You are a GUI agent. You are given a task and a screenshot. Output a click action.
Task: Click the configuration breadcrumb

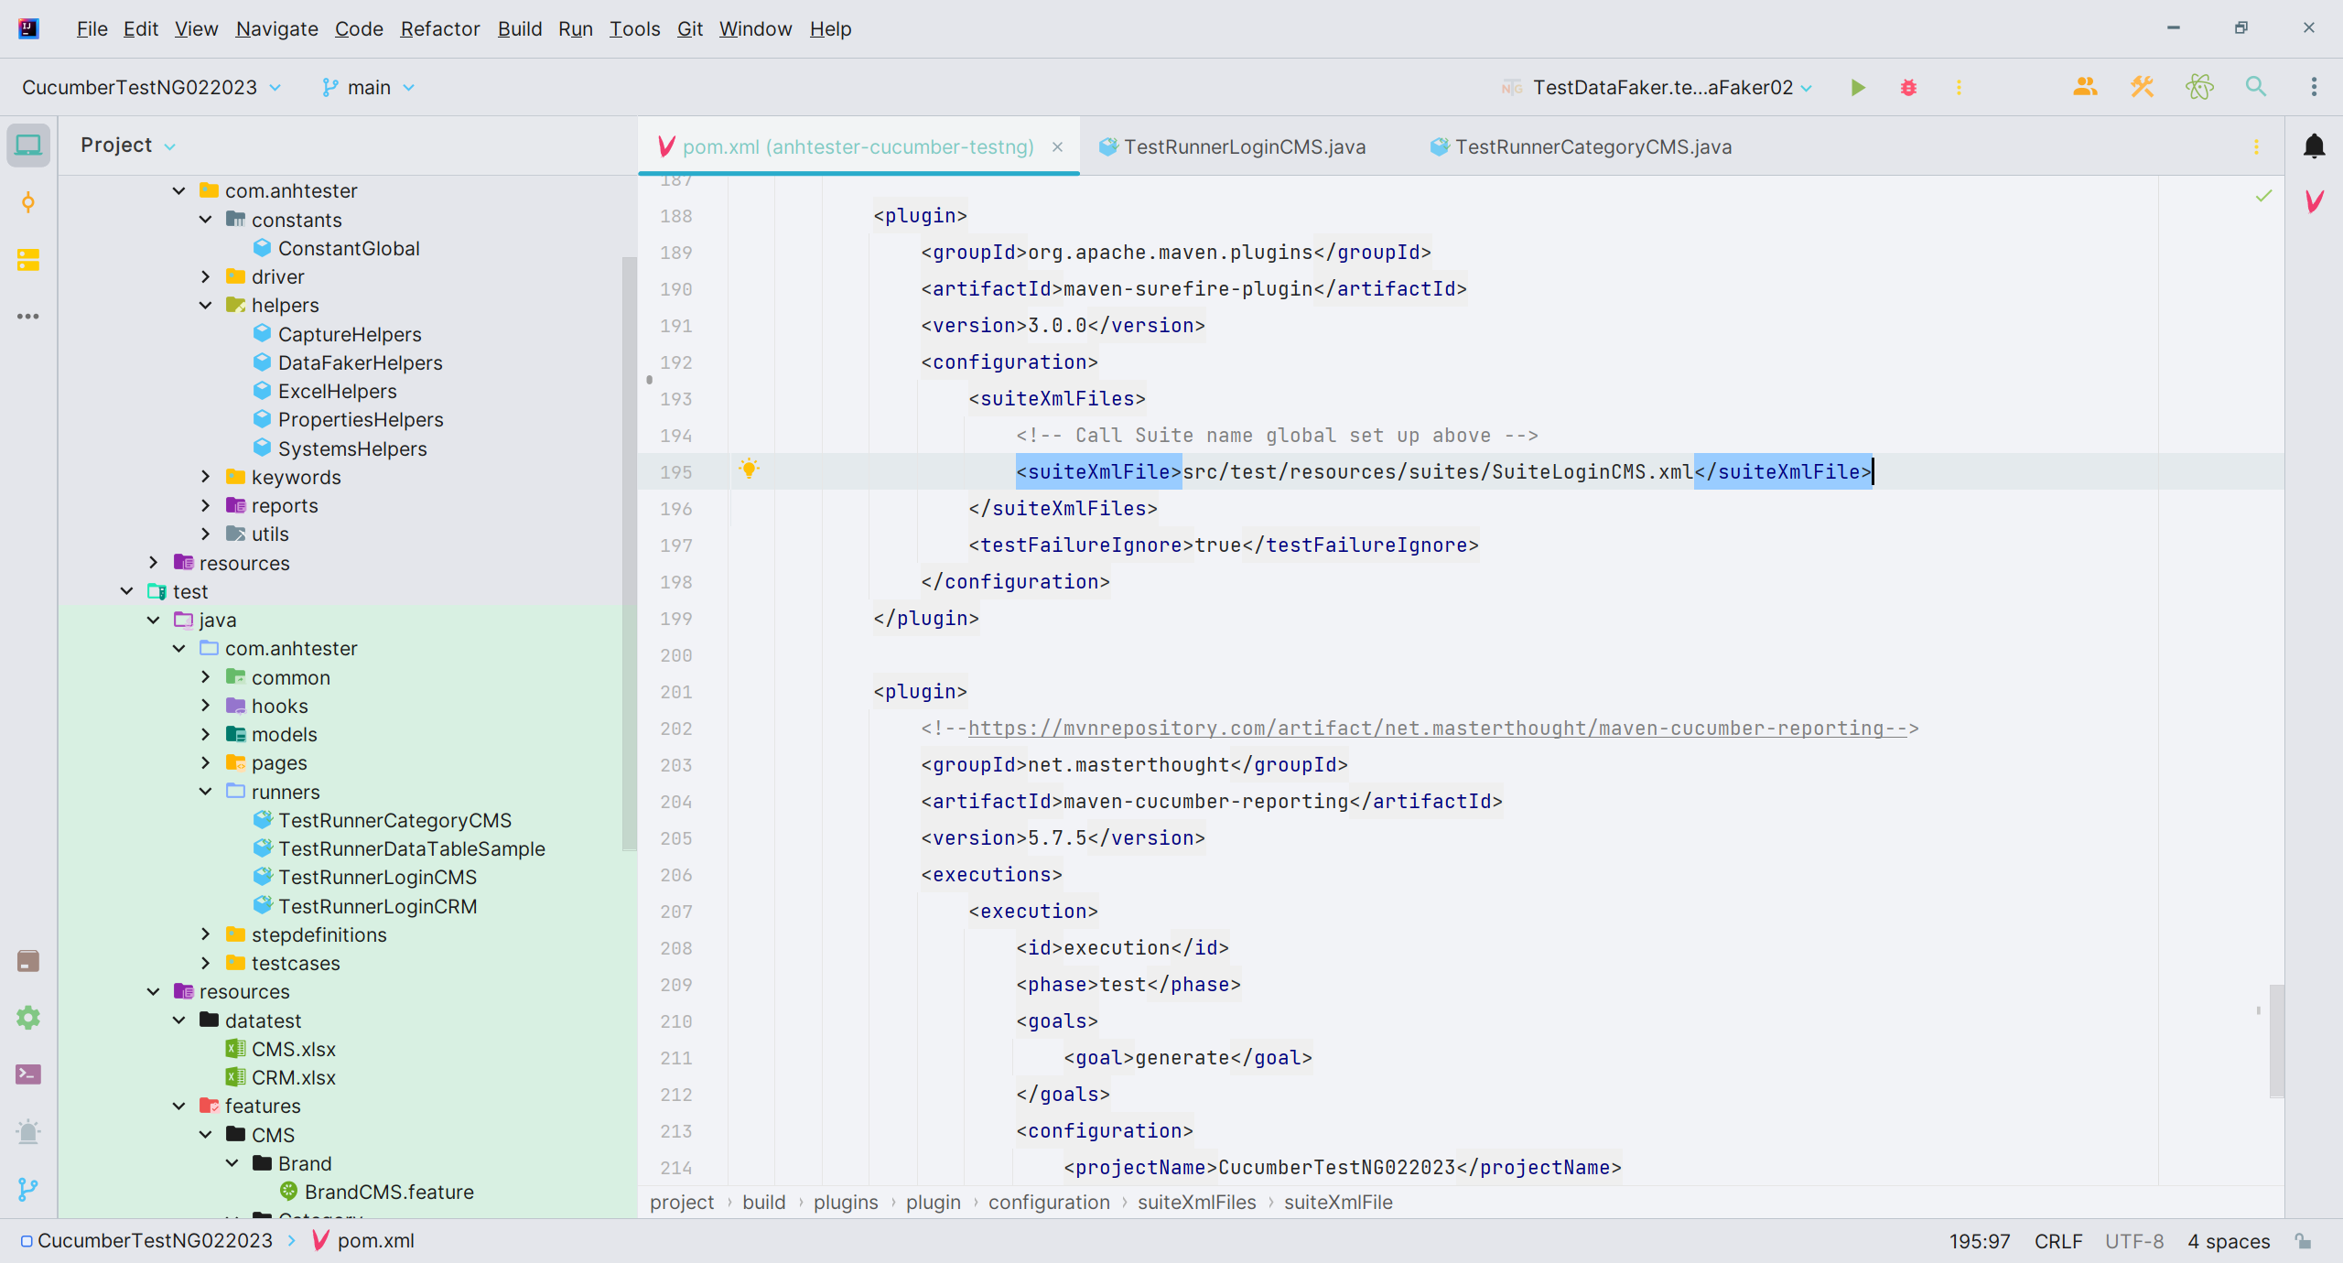point(1049,1203)
